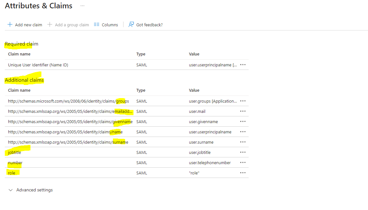Click the Type header under Required claim
Viewport: 368px width, 210px height.
click(141, 54)
